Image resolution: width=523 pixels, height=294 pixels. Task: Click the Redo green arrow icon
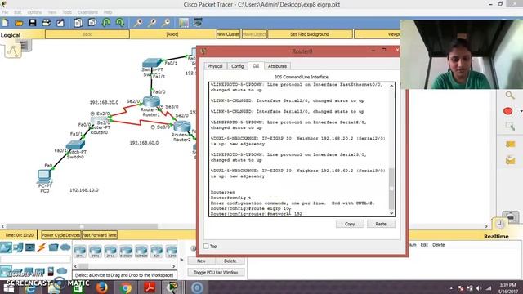(120, 23)
